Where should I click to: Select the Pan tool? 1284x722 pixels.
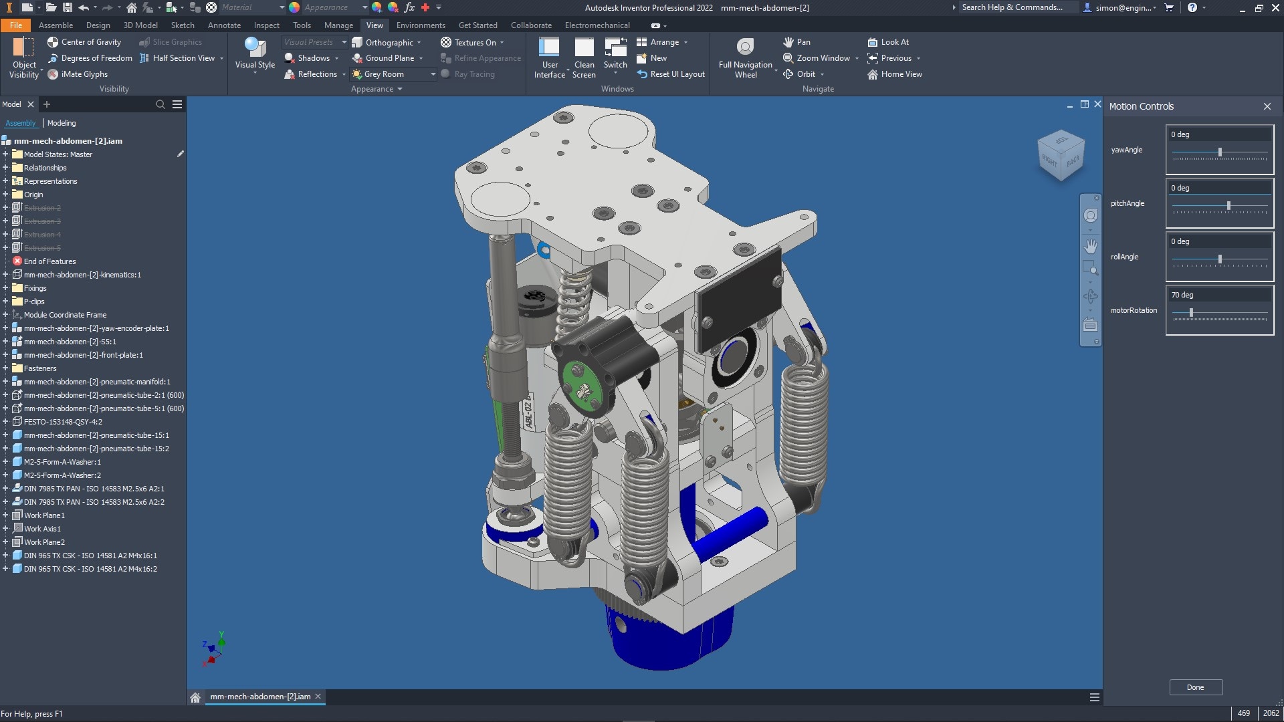point(796,41)
